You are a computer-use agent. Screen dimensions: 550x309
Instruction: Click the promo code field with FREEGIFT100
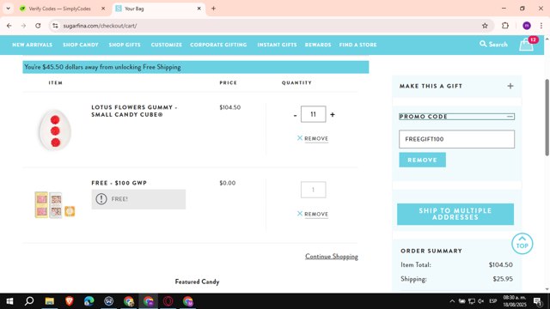point(456,139)
